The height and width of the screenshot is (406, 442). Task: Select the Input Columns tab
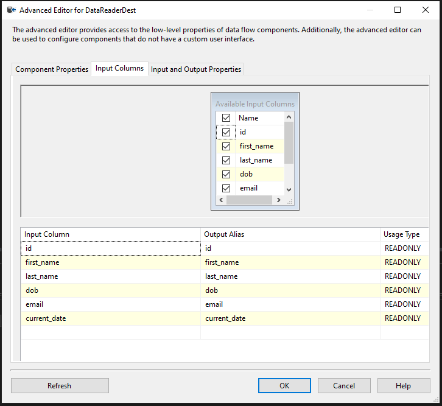coord(119,69)
